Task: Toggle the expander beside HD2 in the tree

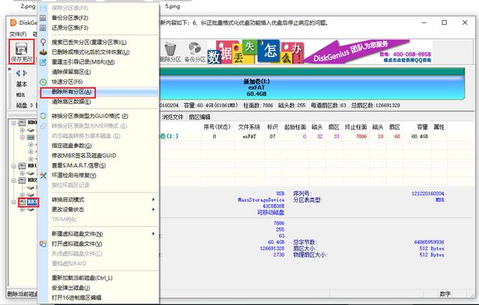Action: tap(13, 180)
